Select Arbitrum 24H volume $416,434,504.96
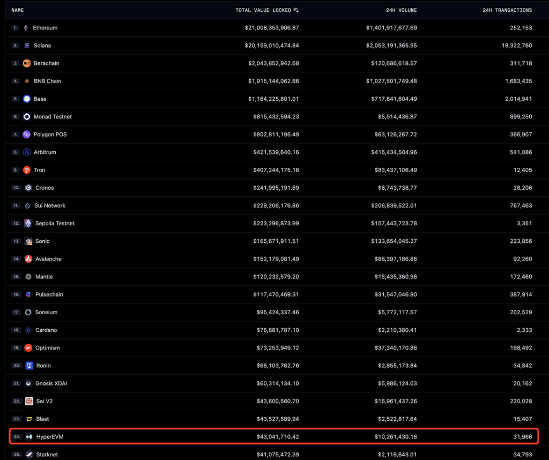The width and height of the screenshot is (549, 460). (394, 152)
